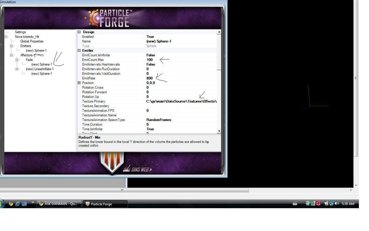369x231 pixels.
Task: Click the TextureAnimation.SpawnType value RandomFrames
Action: (x=181, y=120)
